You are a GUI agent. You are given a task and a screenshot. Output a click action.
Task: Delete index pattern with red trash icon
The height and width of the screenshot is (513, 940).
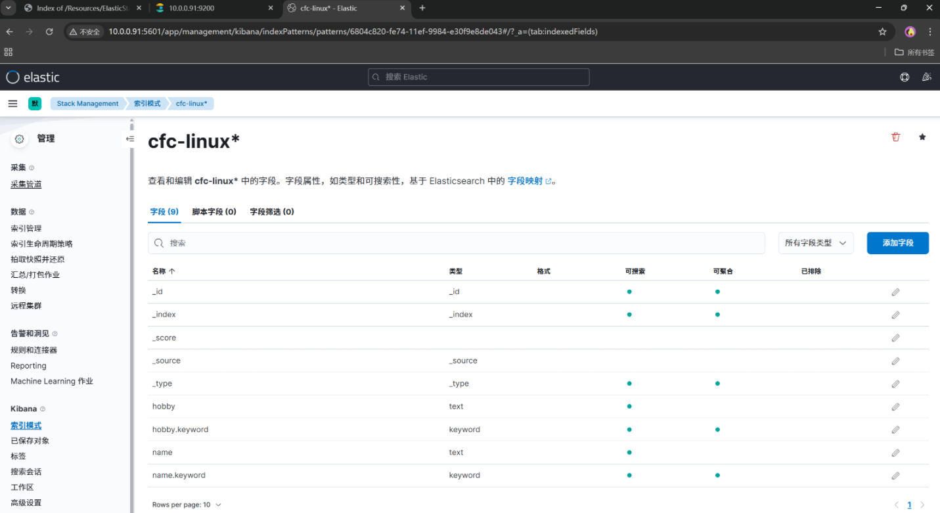(895, 137)
